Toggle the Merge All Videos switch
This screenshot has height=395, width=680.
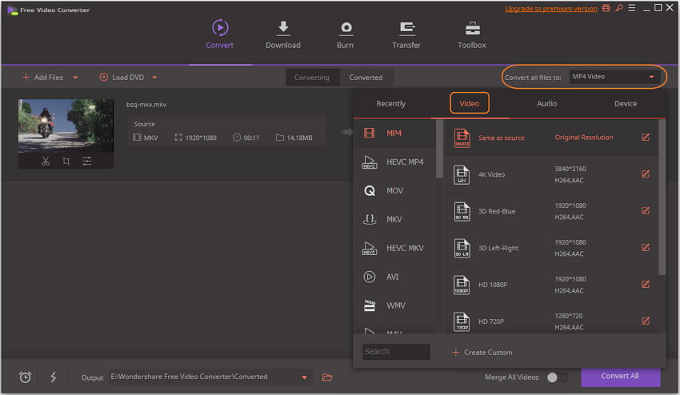point(557,377)
